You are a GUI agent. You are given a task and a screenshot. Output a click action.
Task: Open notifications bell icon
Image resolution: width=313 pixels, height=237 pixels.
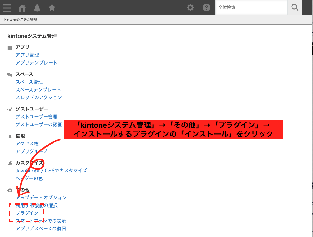click(x=37, y=8)
